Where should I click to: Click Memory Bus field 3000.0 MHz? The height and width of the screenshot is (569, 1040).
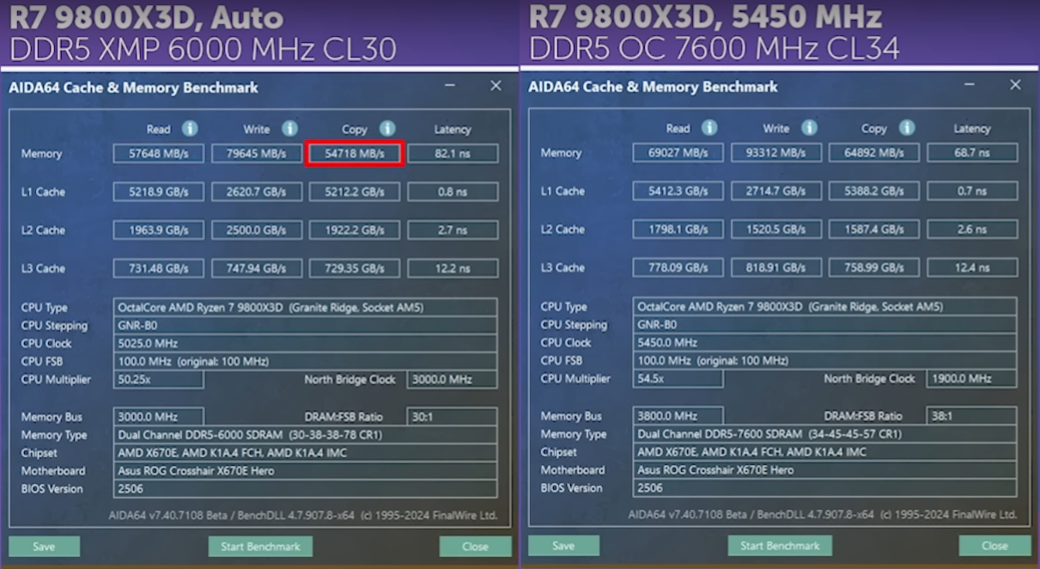click(158, 417)
